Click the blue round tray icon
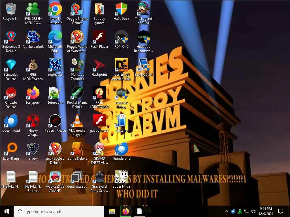Image resolution: width=290 pixels, height=217 pixels. [x=233, y=211]
